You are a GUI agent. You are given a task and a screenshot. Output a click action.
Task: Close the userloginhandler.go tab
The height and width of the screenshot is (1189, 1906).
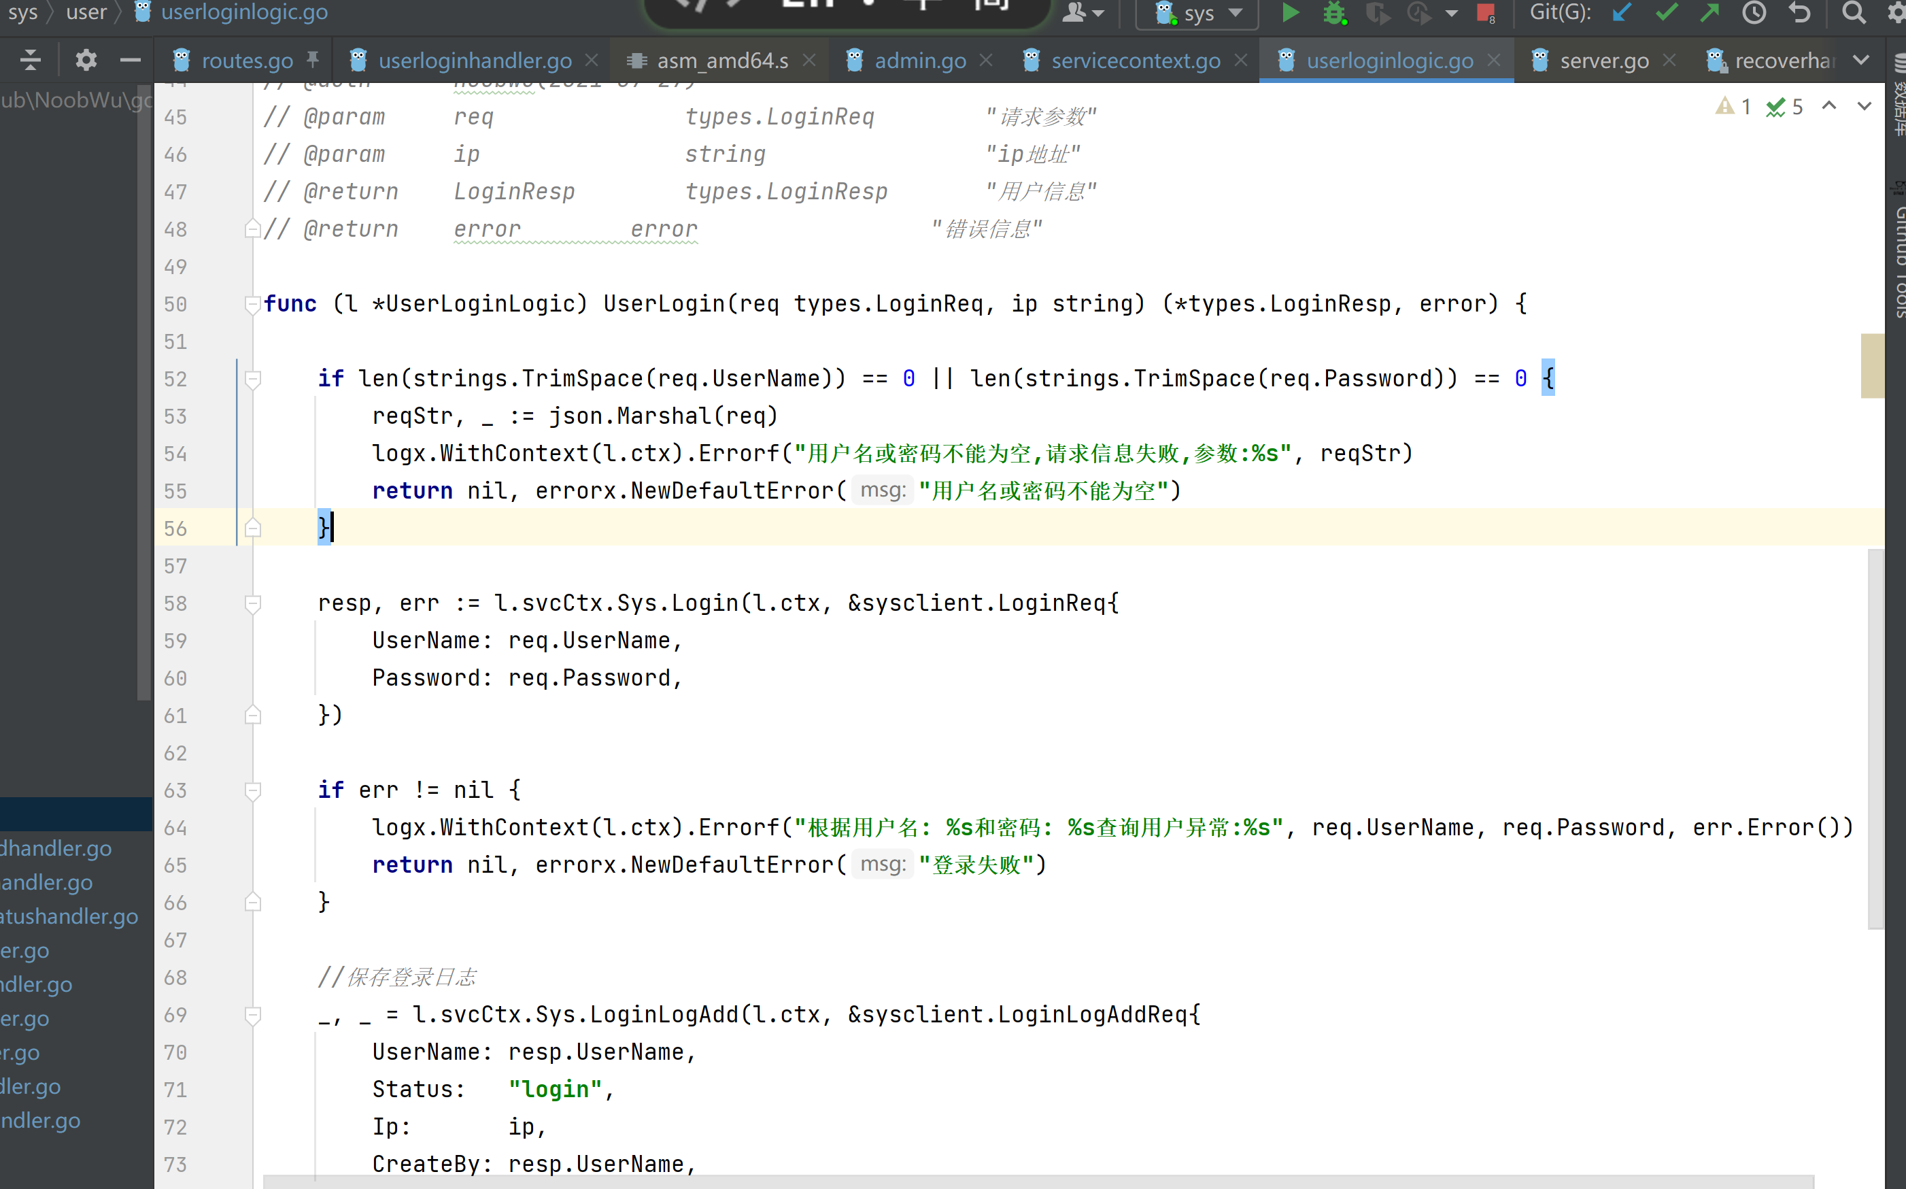tap(592, 60)
